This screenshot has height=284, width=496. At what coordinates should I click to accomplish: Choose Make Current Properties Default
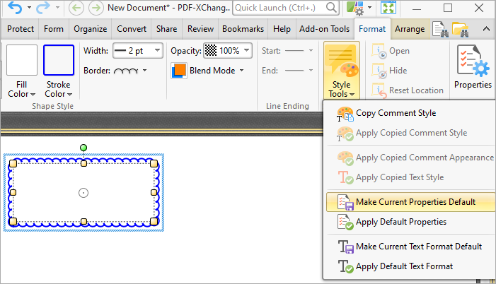[x=410, y=202]
